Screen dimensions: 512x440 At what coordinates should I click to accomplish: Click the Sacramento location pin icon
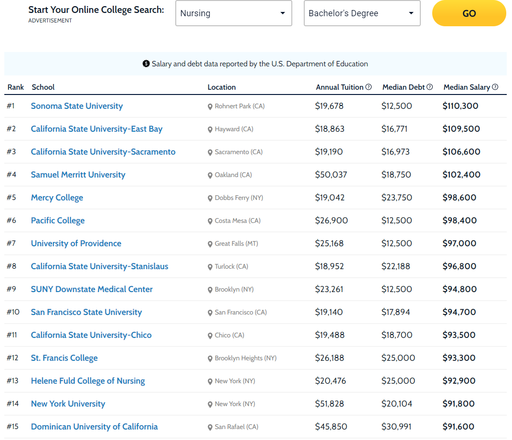(x=210, y=152)
